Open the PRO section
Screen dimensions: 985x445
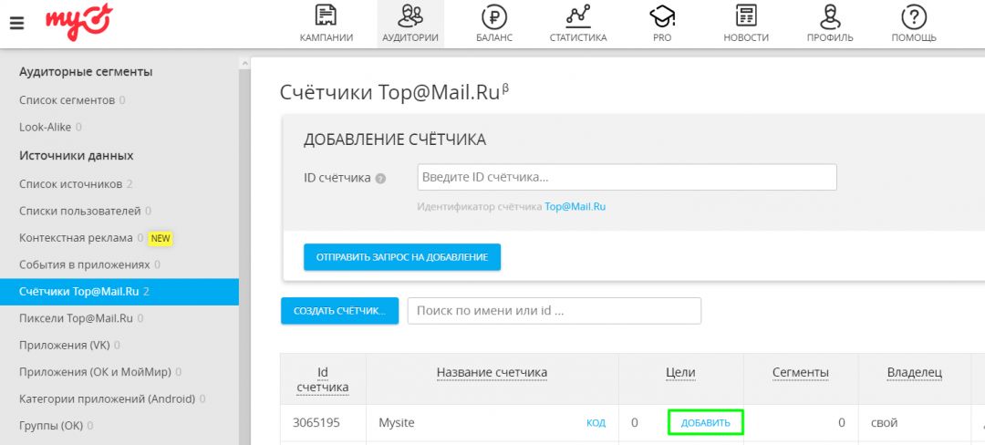[662, 24]
